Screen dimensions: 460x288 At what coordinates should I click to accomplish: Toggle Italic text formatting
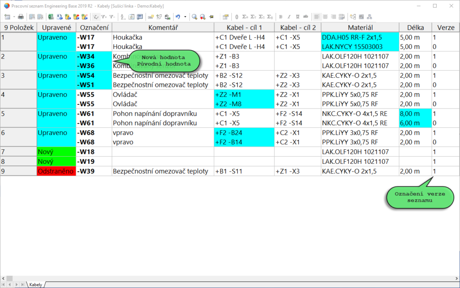tap(289, 17)
